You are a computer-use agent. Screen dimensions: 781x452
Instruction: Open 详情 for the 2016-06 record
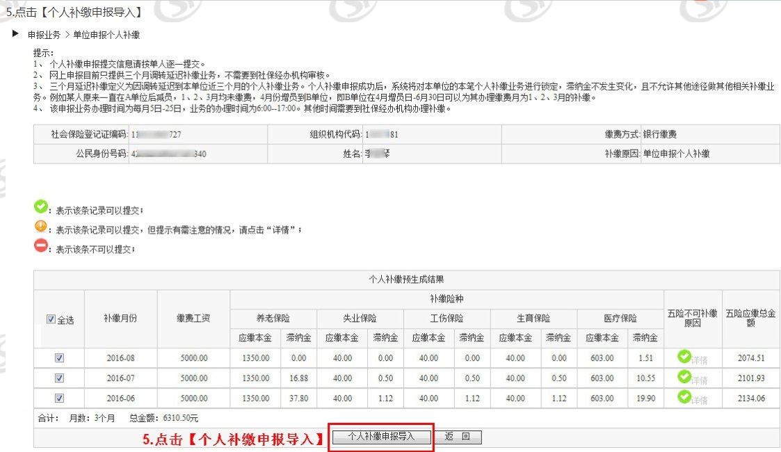point(700,401)
